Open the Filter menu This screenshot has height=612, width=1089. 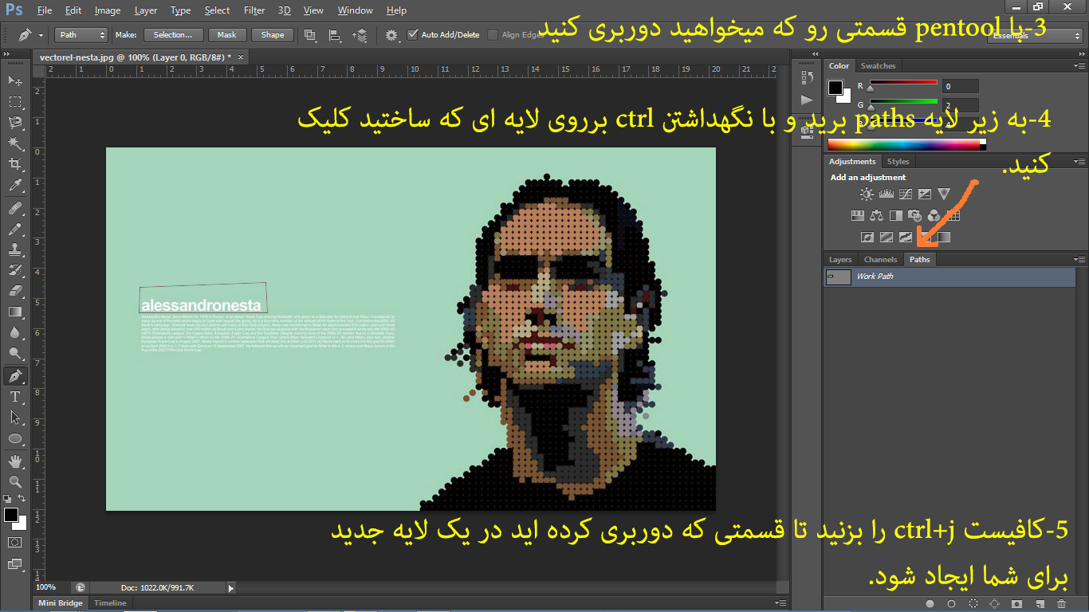(x=254, y=10)
